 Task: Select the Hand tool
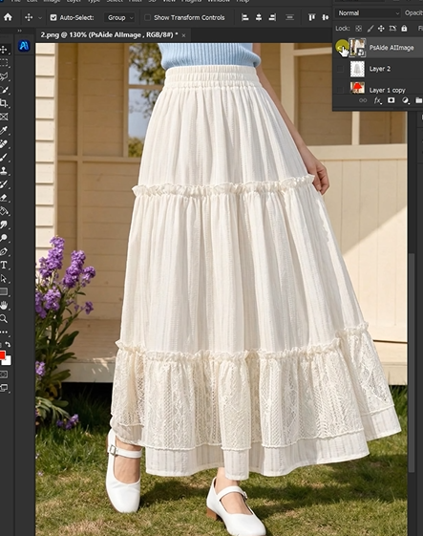click(4, 305)
